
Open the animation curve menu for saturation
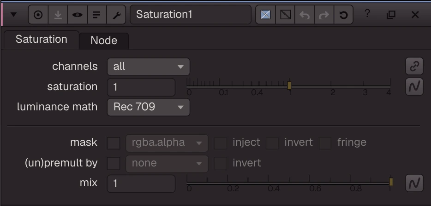tap(414, 86)
